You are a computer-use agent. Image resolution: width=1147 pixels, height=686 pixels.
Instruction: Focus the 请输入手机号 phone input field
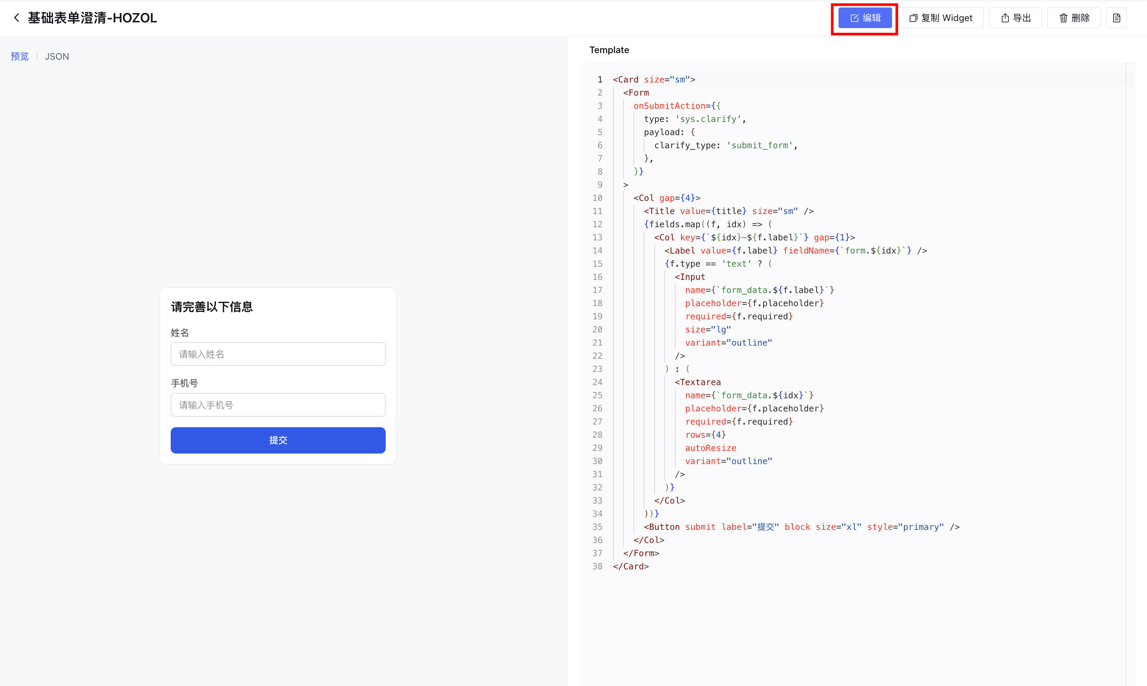point(278,405)
